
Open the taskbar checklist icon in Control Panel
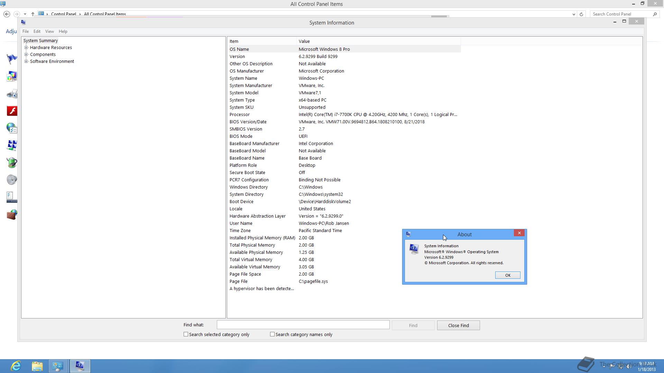(12, 197)
